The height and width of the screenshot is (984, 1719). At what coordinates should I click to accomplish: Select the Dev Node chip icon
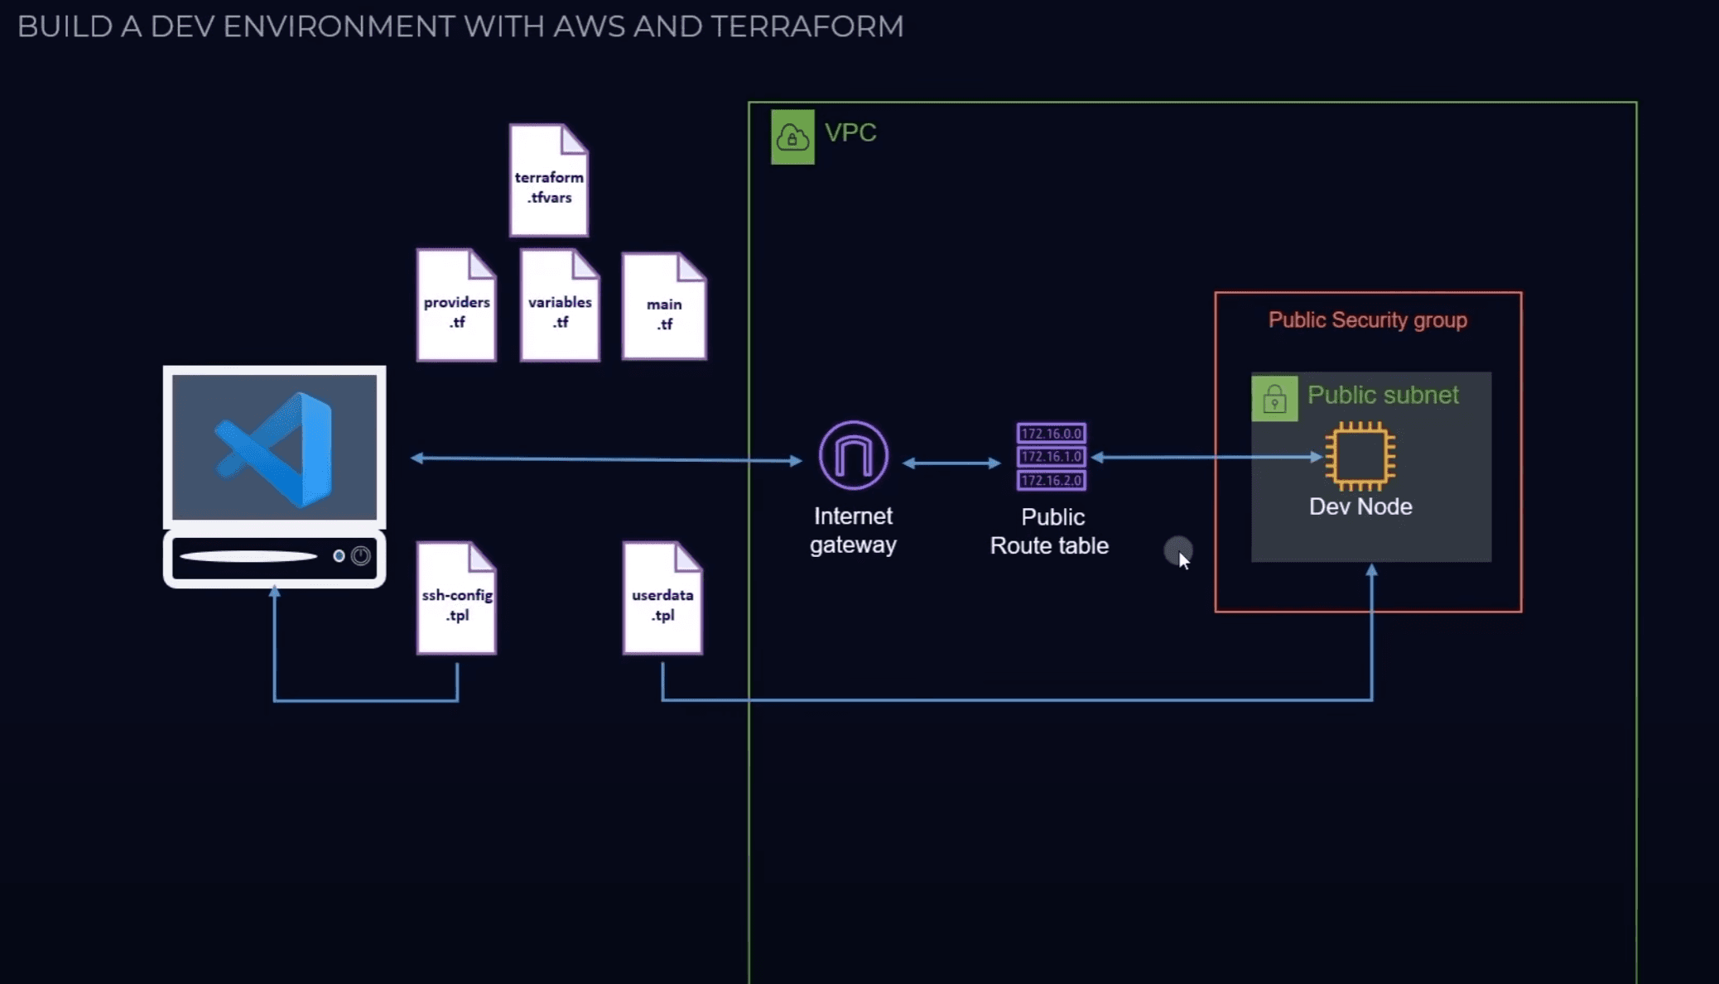pyautogui.click(x=1360, y=456)
